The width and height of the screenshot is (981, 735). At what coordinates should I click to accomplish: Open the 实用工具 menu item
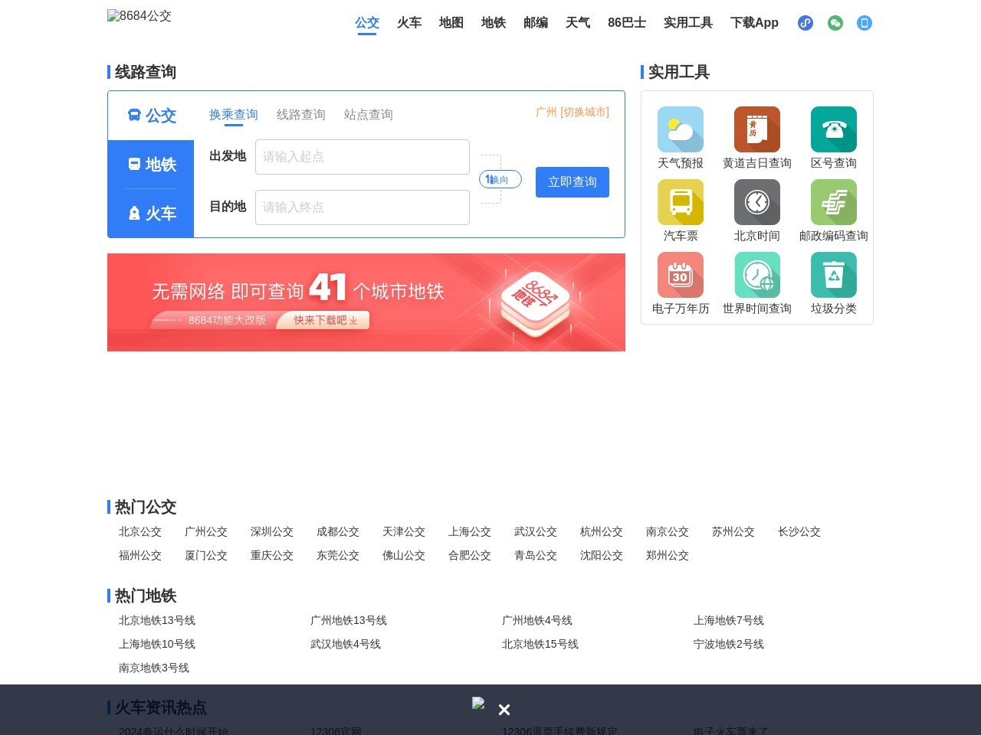click(687, 23)
